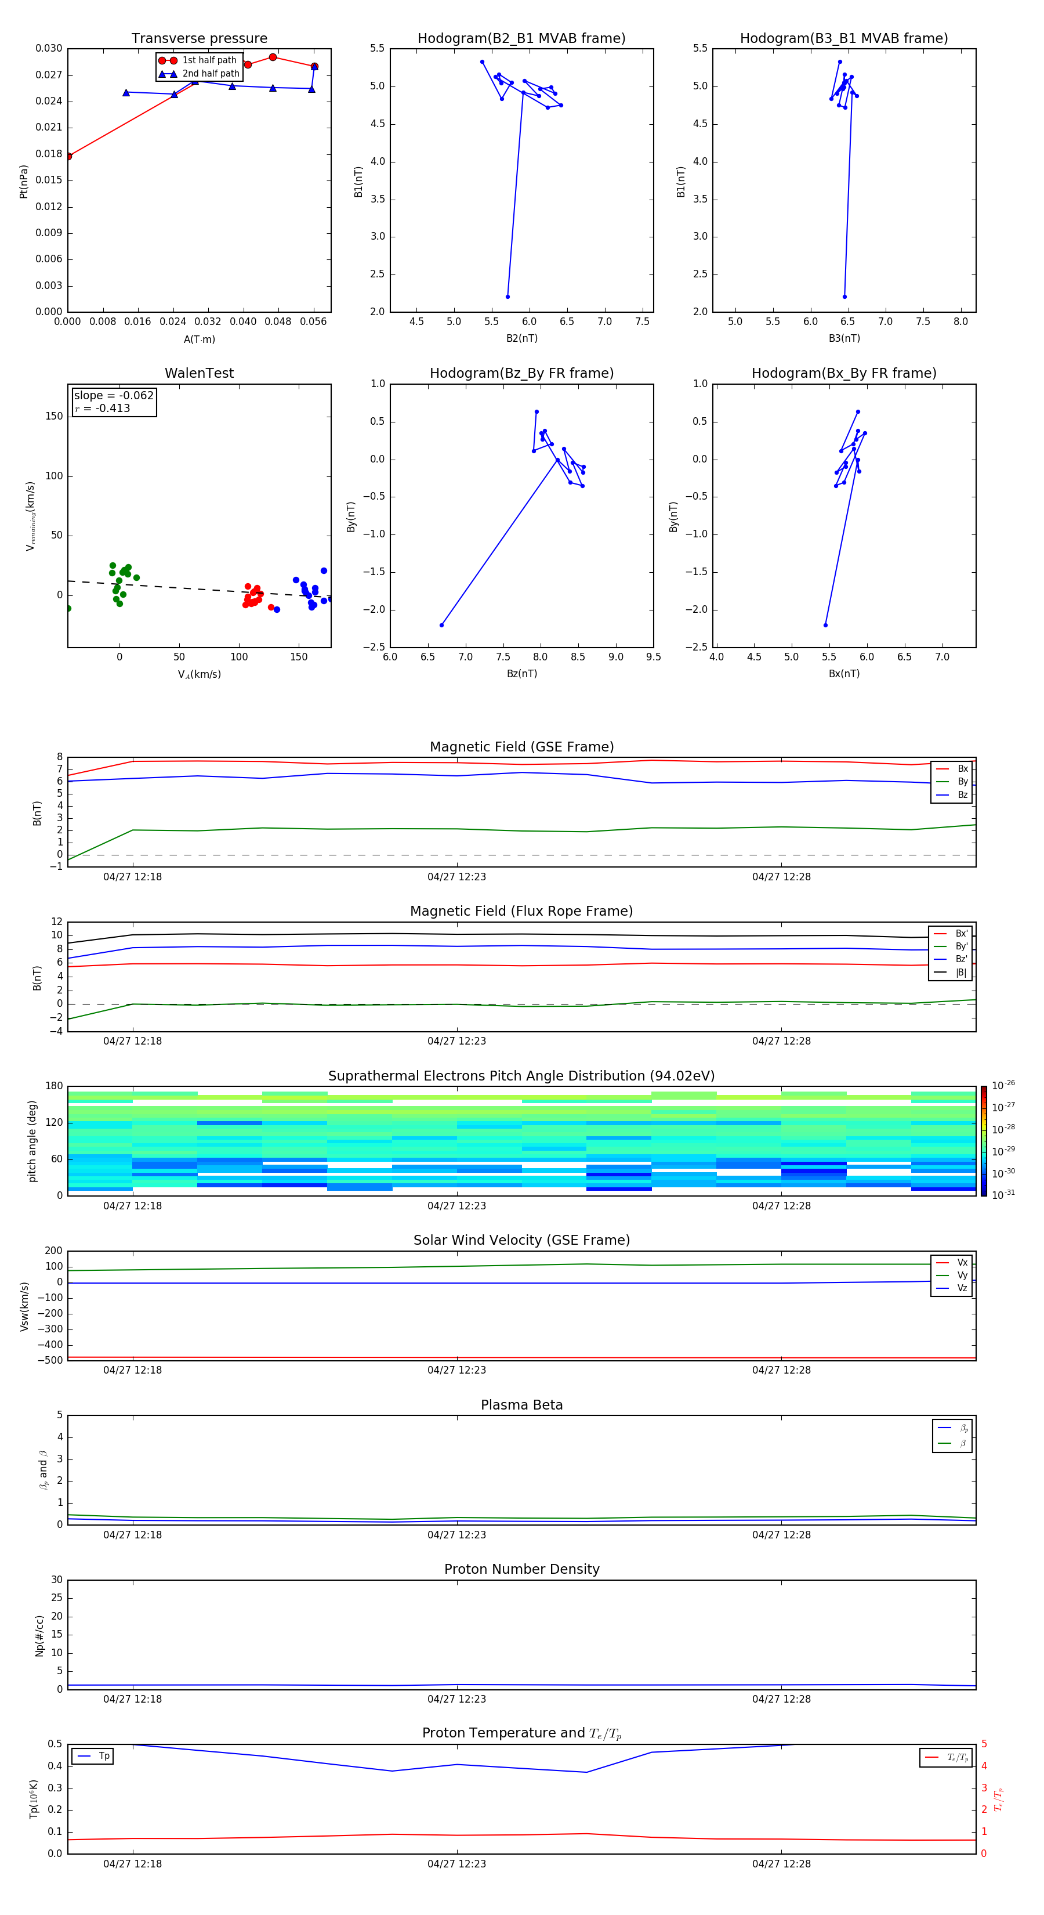This screenshot has width=1044, height=1915.
Task: Click the 'Hodogram(B3_B1 MVAB frame)' title
Action: [x=844, y=39]
